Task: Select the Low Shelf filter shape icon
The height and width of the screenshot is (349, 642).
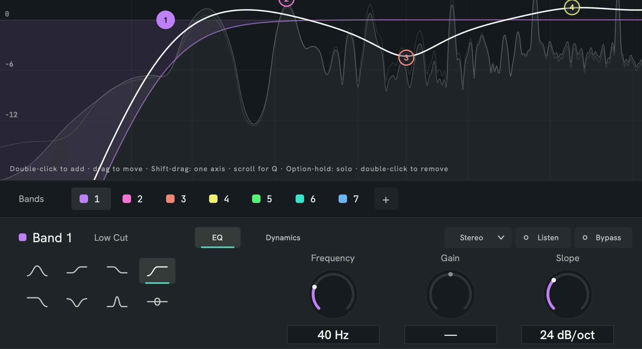Action: point(77,271)
